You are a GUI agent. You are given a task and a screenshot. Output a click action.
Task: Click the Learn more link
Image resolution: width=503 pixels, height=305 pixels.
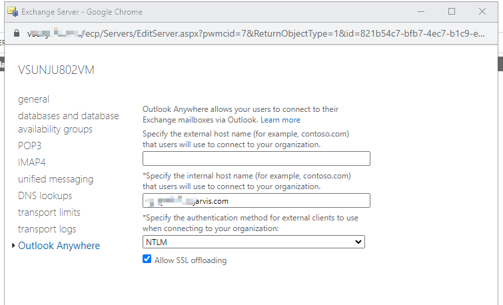[280, 120]
